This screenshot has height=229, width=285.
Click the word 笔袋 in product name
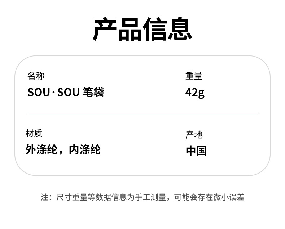click(x=93, y=93)
